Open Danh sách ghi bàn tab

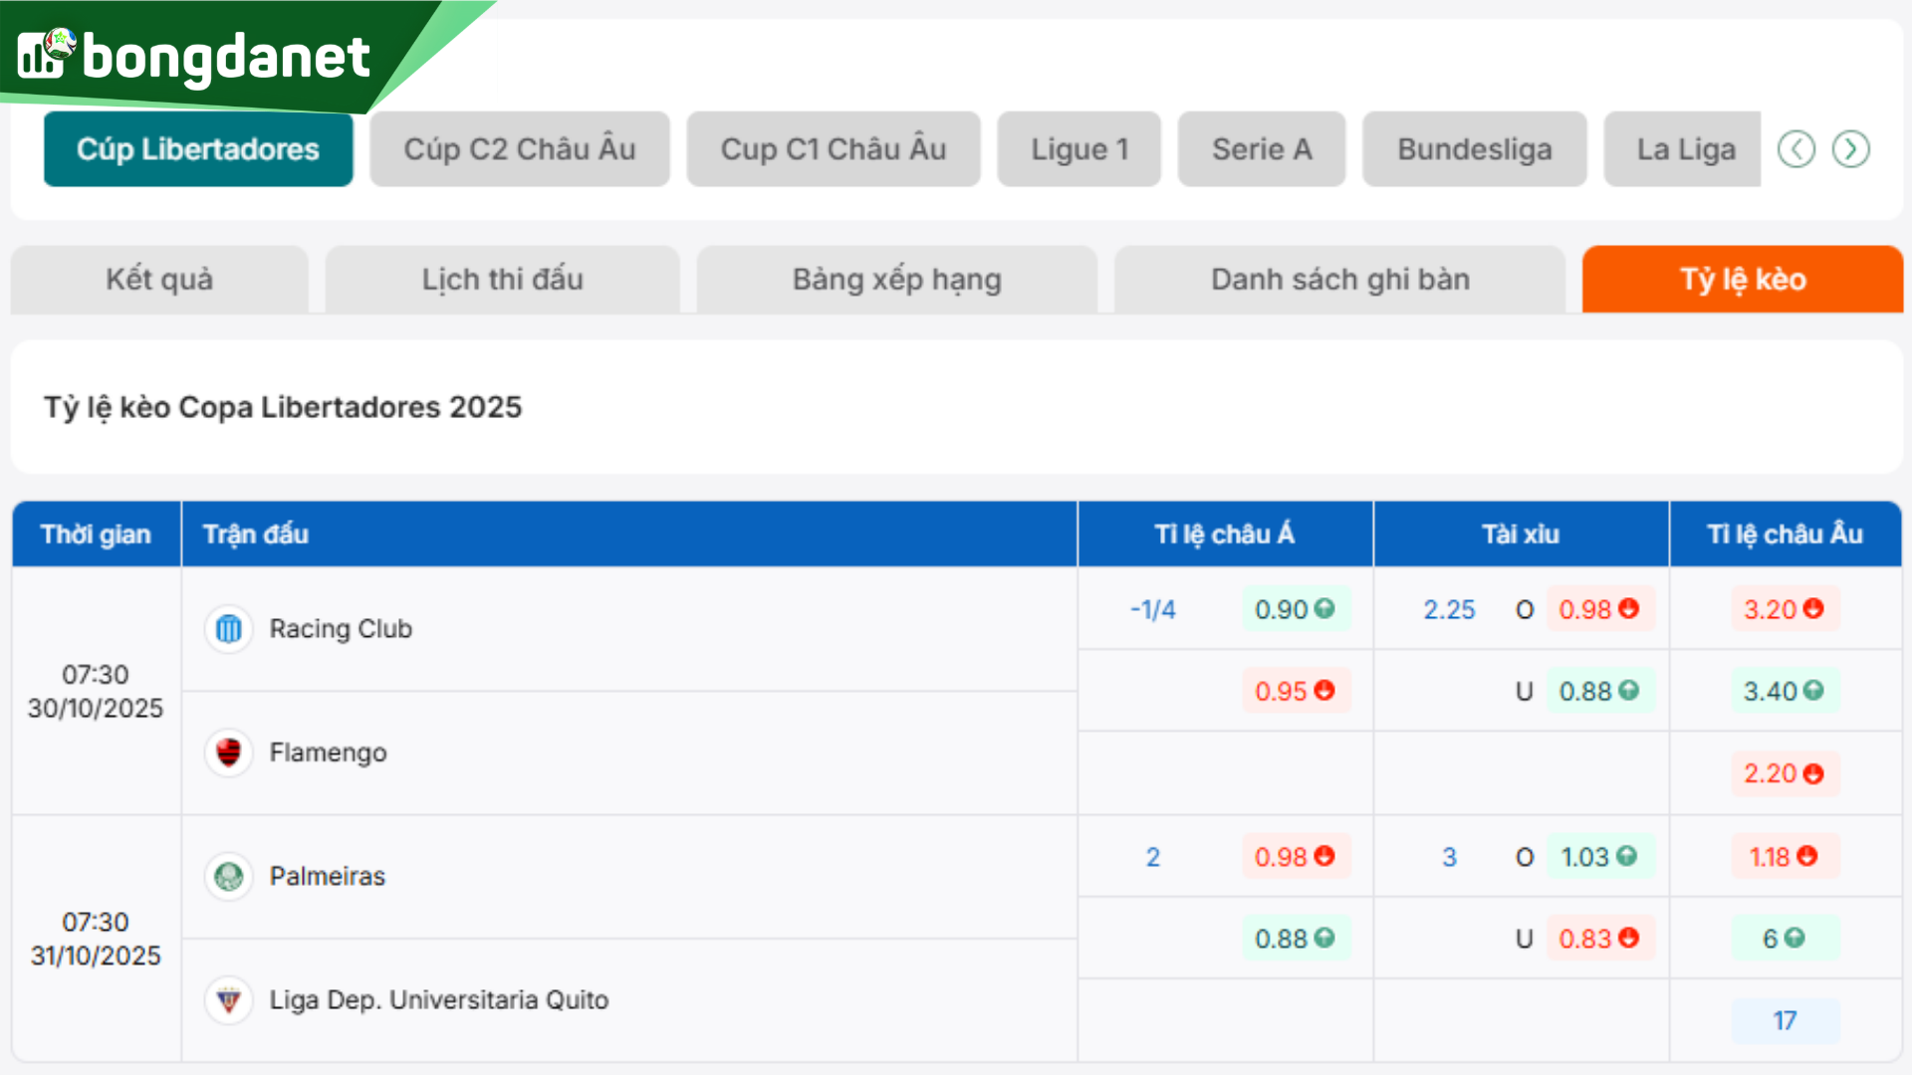tap(1339, 280)
